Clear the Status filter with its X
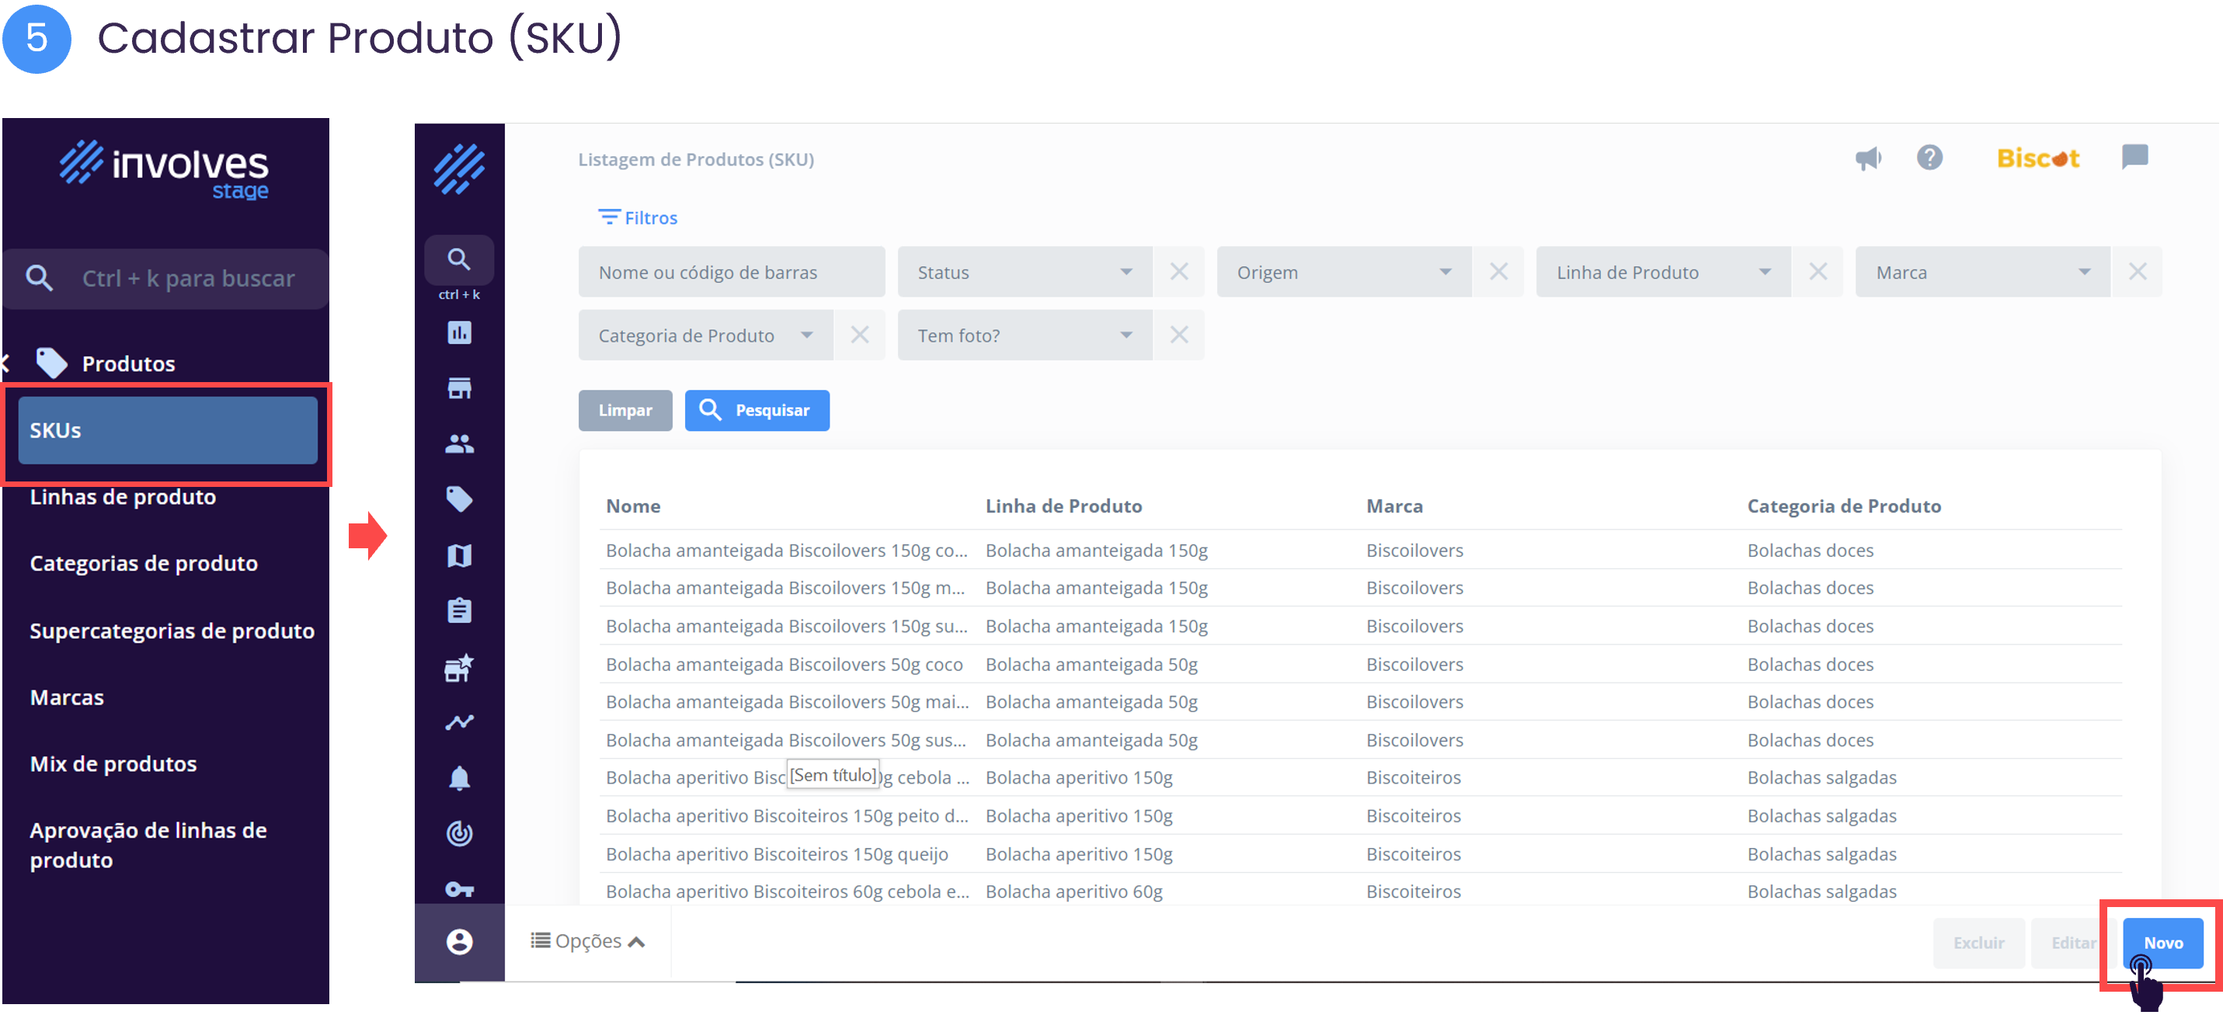Image resolution: width=2223 pixels, height=1015 pixels. [x=1179, y=272]
